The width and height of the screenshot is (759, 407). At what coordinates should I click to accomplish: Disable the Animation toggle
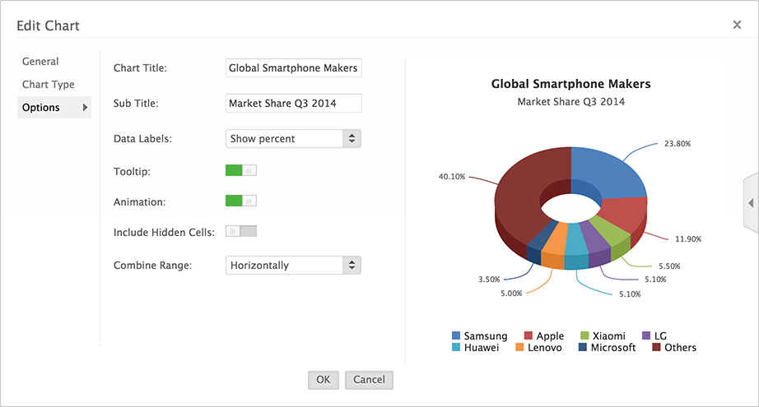[241, 201]
